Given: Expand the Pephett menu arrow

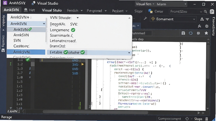Looking at the screenshot, I should click(x=126, y=11).
